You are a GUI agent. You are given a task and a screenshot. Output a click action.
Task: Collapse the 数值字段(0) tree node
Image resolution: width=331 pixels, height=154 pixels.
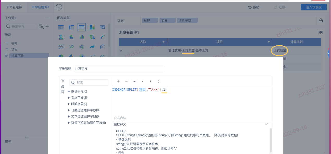(69, 91)
